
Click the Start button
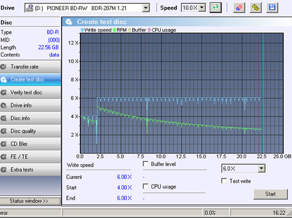click(271, 194)
